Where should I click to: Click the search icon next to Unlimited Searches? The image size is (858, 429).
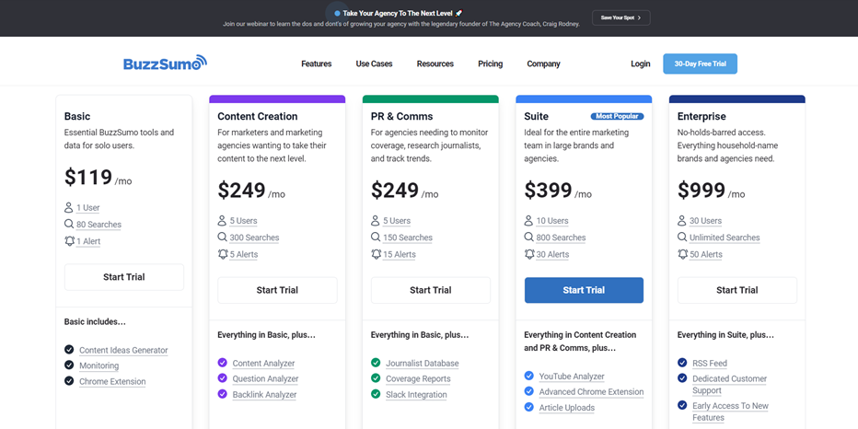(x=682, y=237)
